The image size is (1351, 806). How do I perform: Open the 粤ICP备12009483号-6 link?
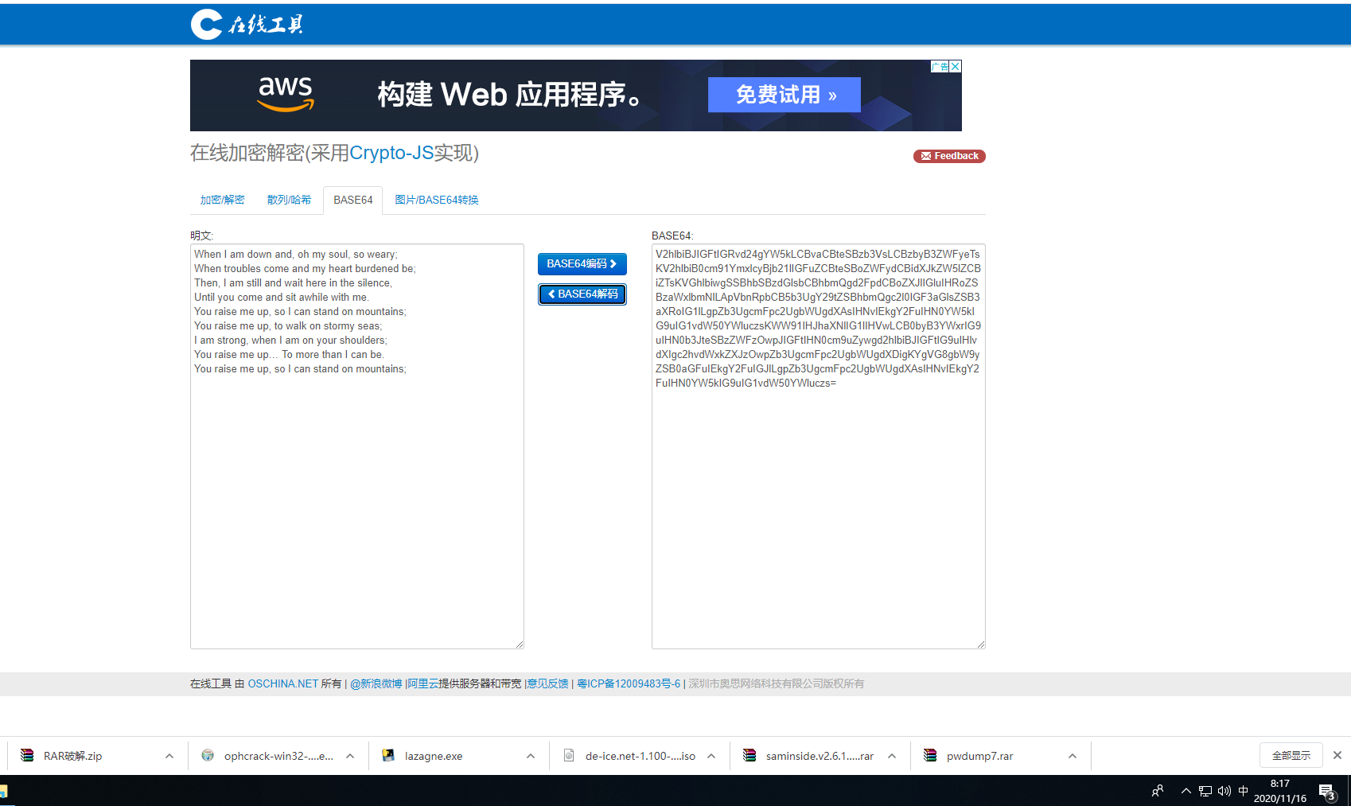point(629,683)
